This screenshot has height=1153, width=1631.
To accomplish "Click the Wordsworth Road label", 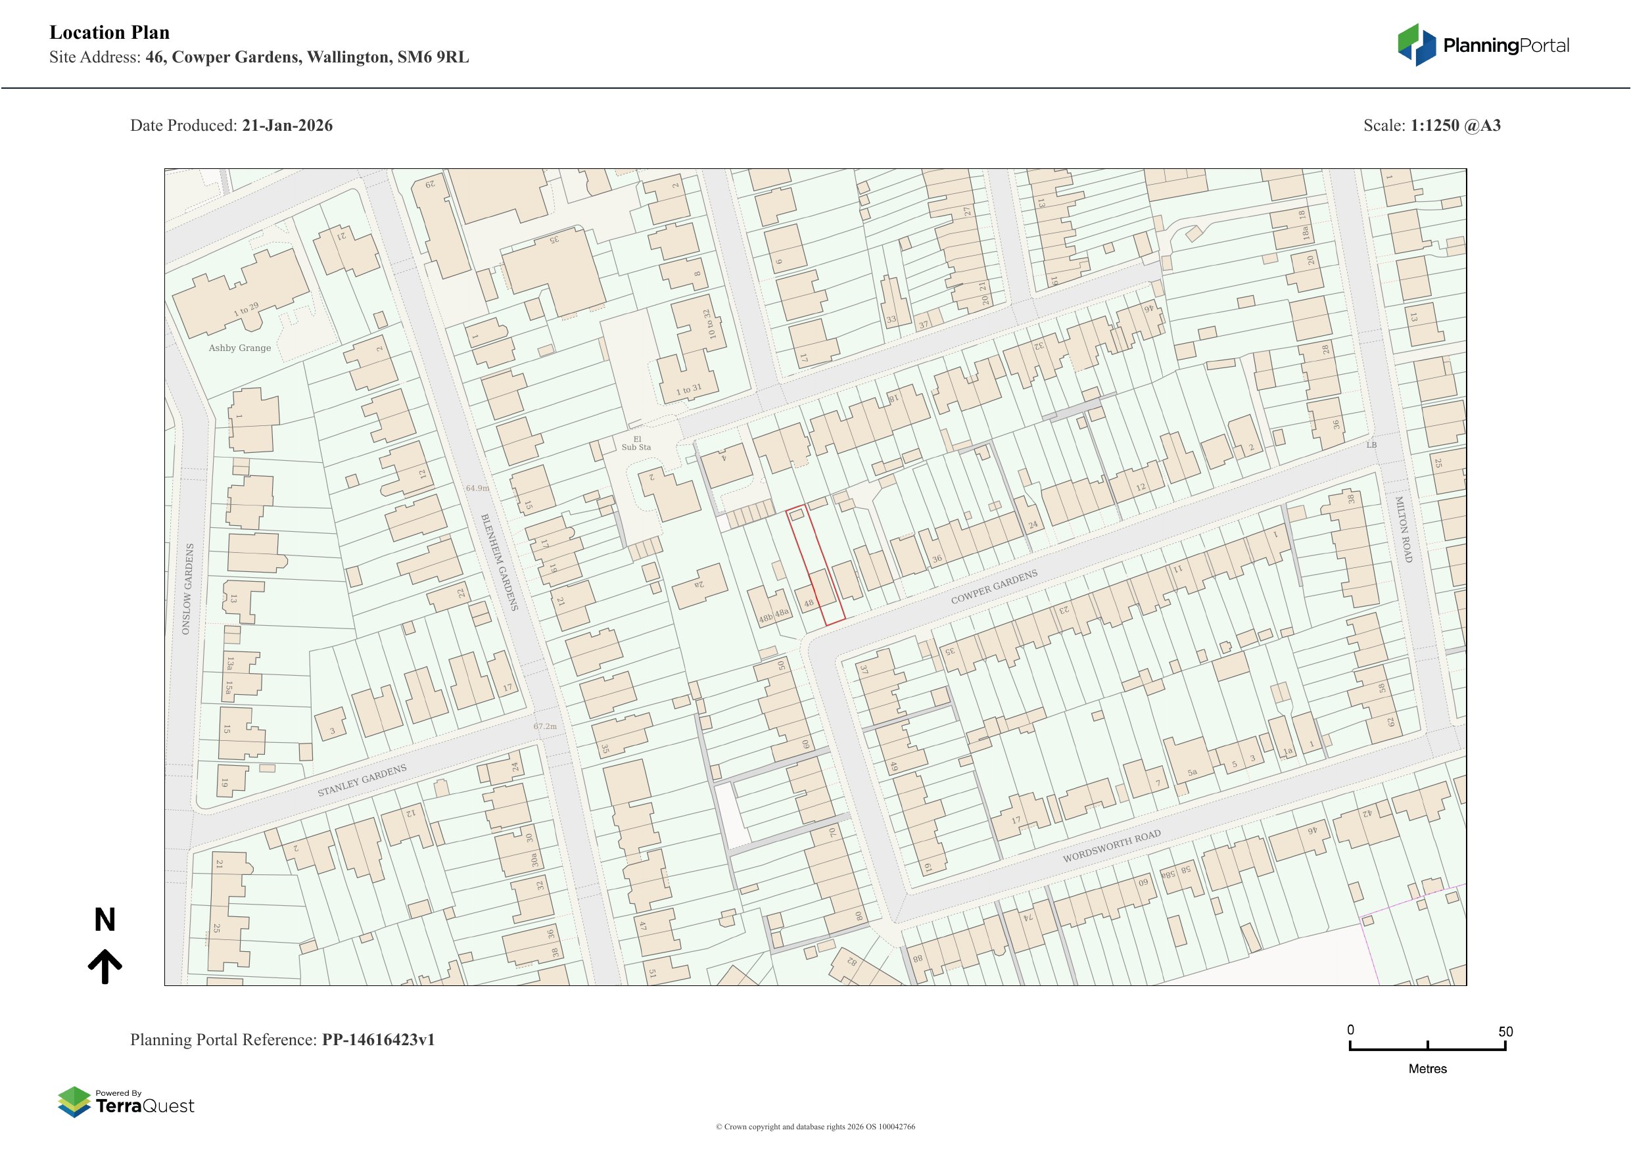I will pos(1111,846).
